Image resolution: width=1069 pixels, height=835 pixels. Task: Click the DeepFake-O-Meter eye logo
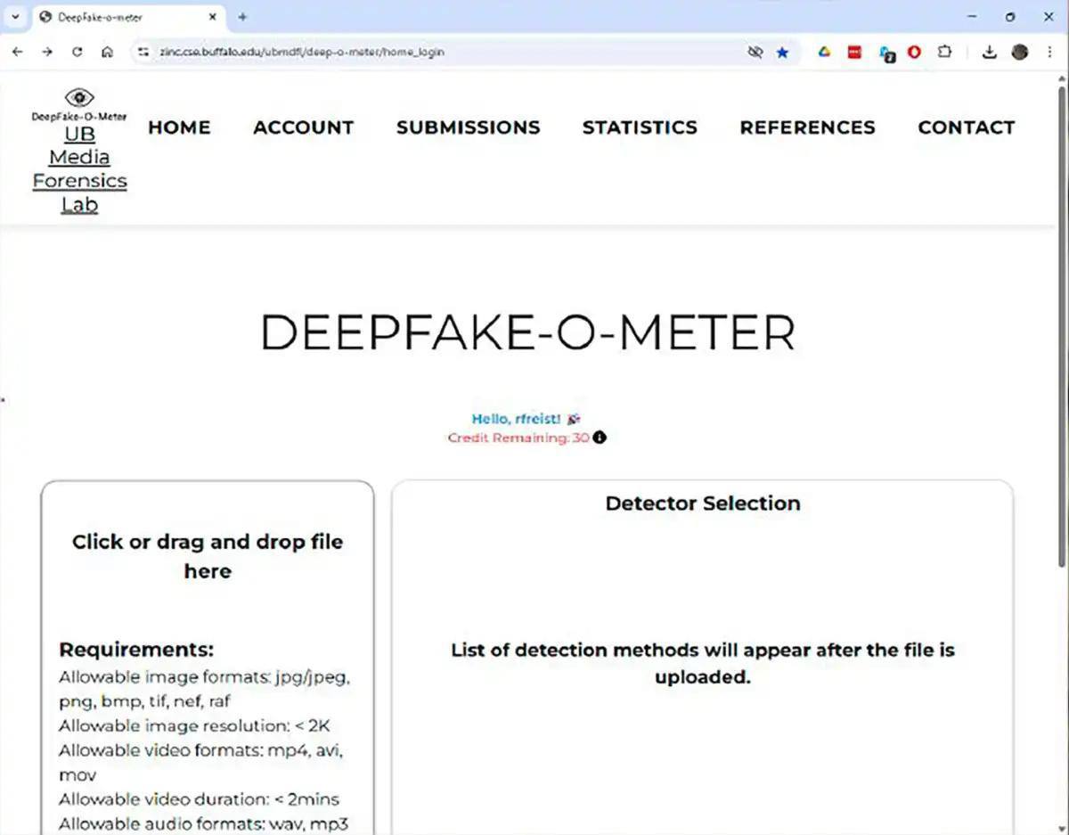pos(79,98)
